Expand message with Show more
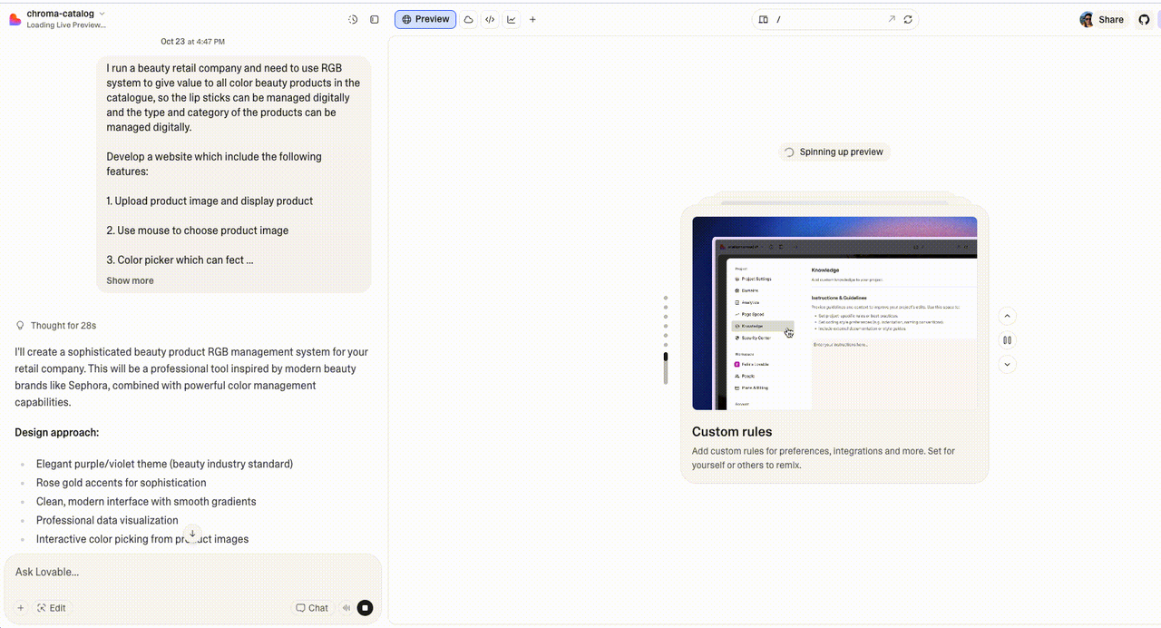 (130, 280)
